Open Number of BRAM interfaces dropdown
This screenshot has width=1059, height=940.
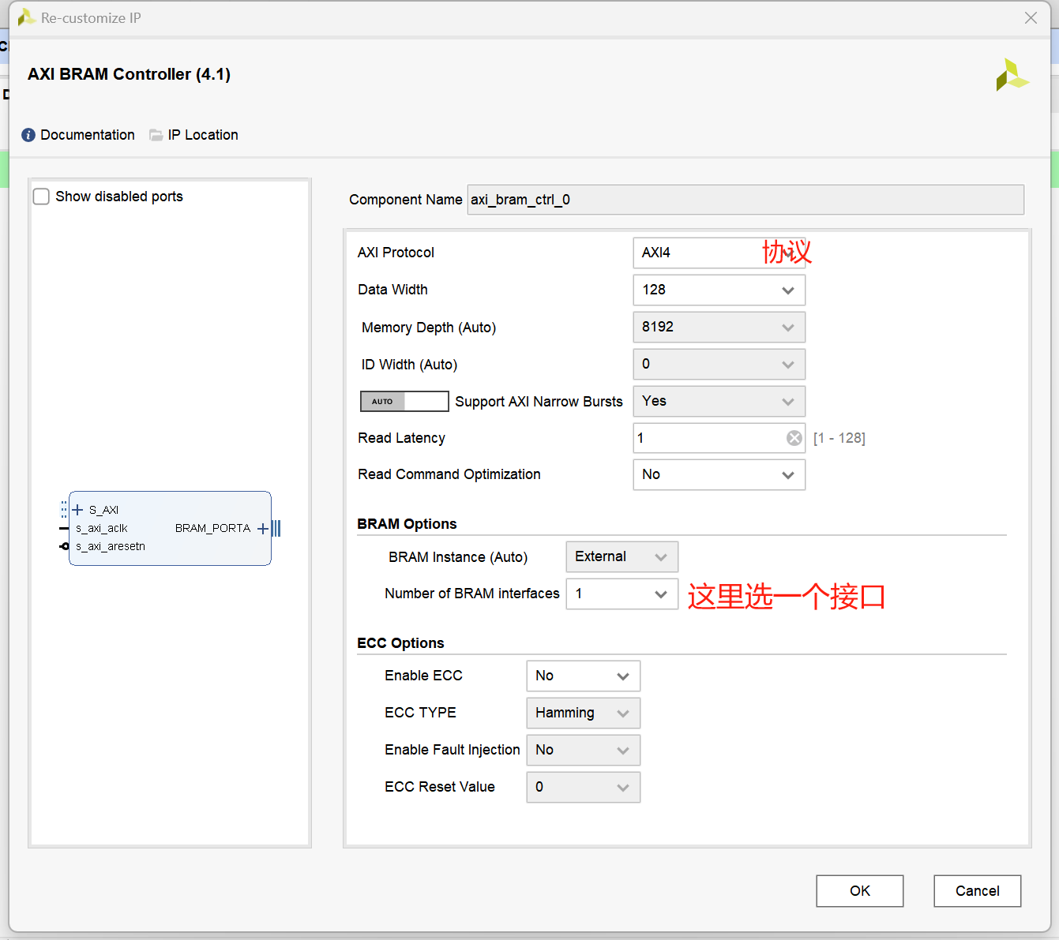click(x=662, y=594)
